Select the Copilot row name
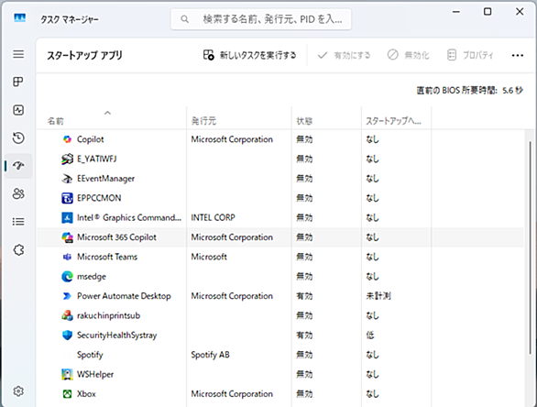 click(x=90, y=139)
